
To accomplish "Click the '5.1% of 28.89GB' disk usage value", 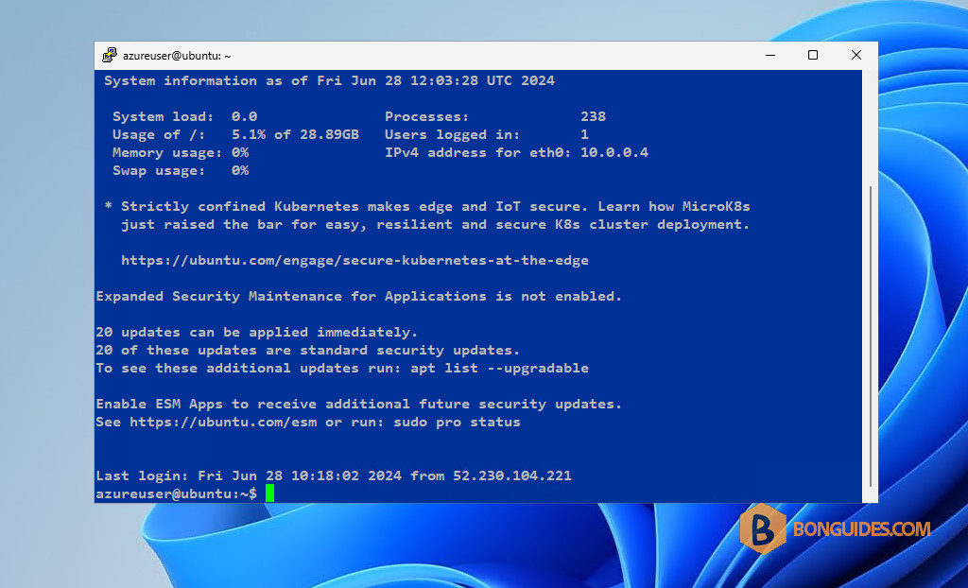I will [295, 134].
